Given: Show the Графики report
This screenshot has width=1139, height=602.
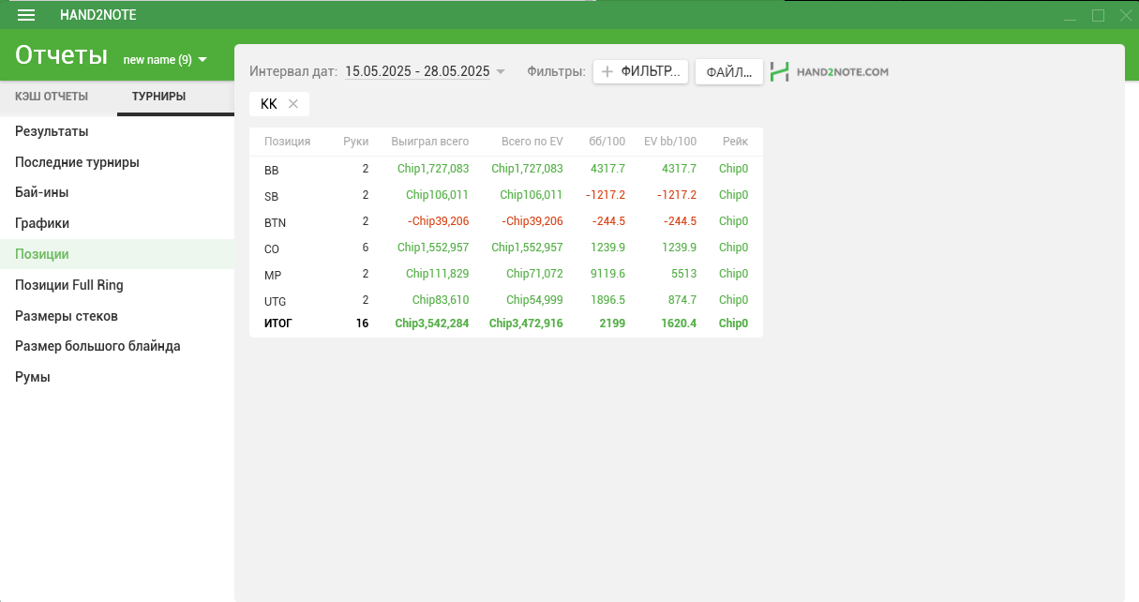Looking at the screenshot, I should click(x=42, y=223).
